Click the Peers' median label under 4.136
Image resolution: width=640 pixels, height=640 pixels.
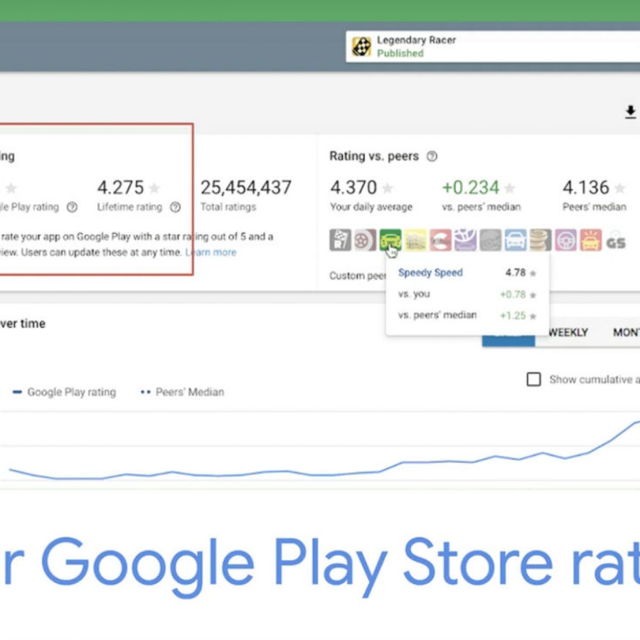click(x=594, y=207)
